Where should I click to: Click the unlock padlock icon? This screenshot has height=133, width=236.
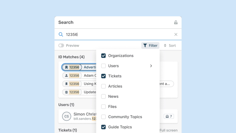[x=176, y=22]
